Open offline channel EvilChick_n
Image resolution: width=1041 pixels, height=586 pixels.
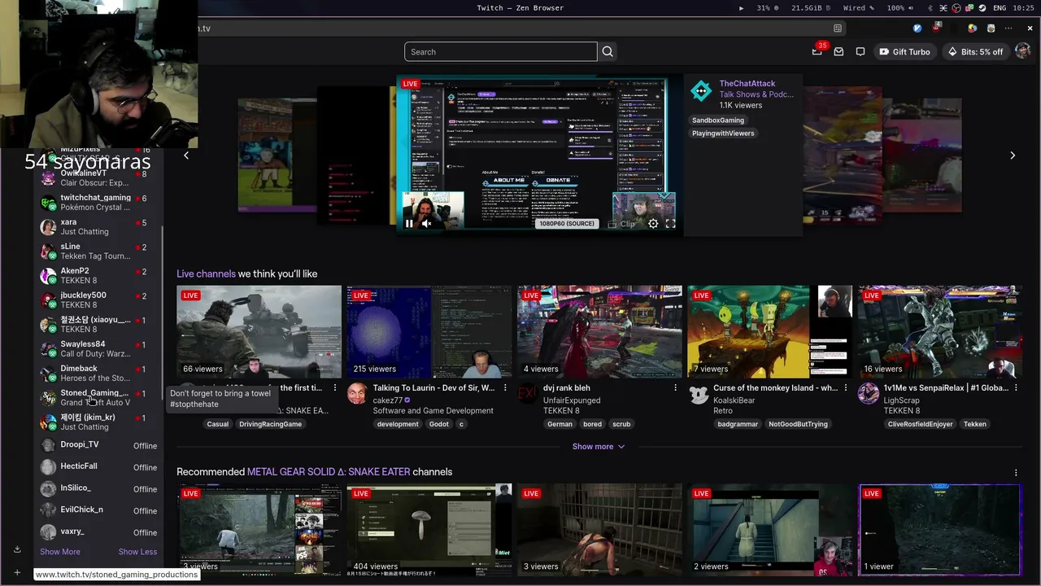[98, 510]
